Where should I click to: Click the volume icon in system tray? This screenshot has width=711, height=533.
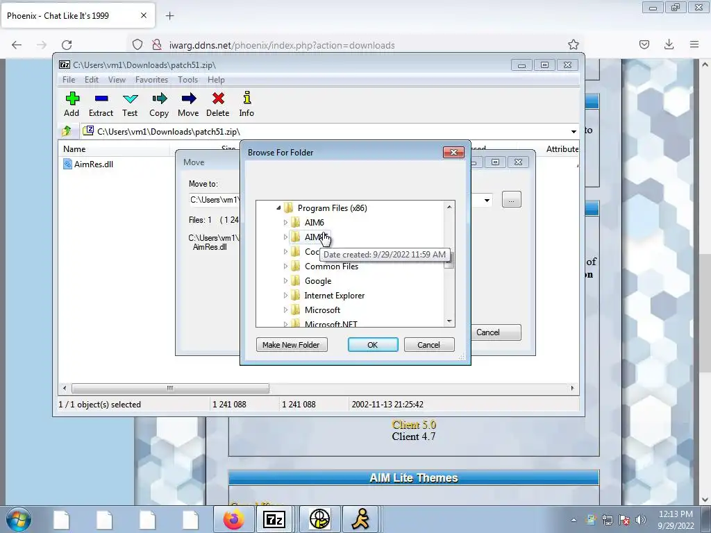pyautogui.click(x=641, y=520)
